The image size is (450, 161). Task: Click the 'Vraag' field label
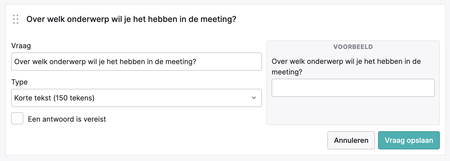[21, 46]
